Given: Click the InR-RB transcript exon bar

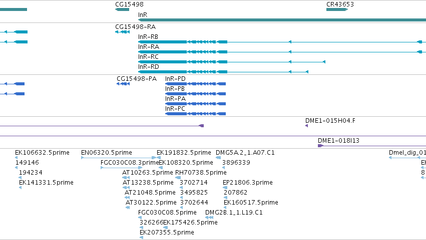Looking at the screenshot, I should pos(163,42).
